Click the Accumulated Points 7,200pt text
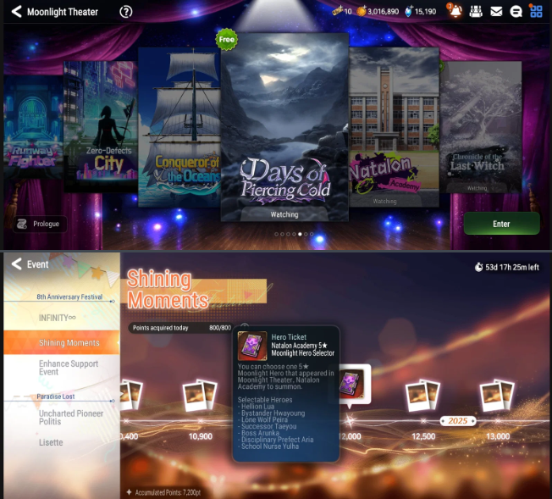Screen dimensions: 552x499 pos(168,492)
